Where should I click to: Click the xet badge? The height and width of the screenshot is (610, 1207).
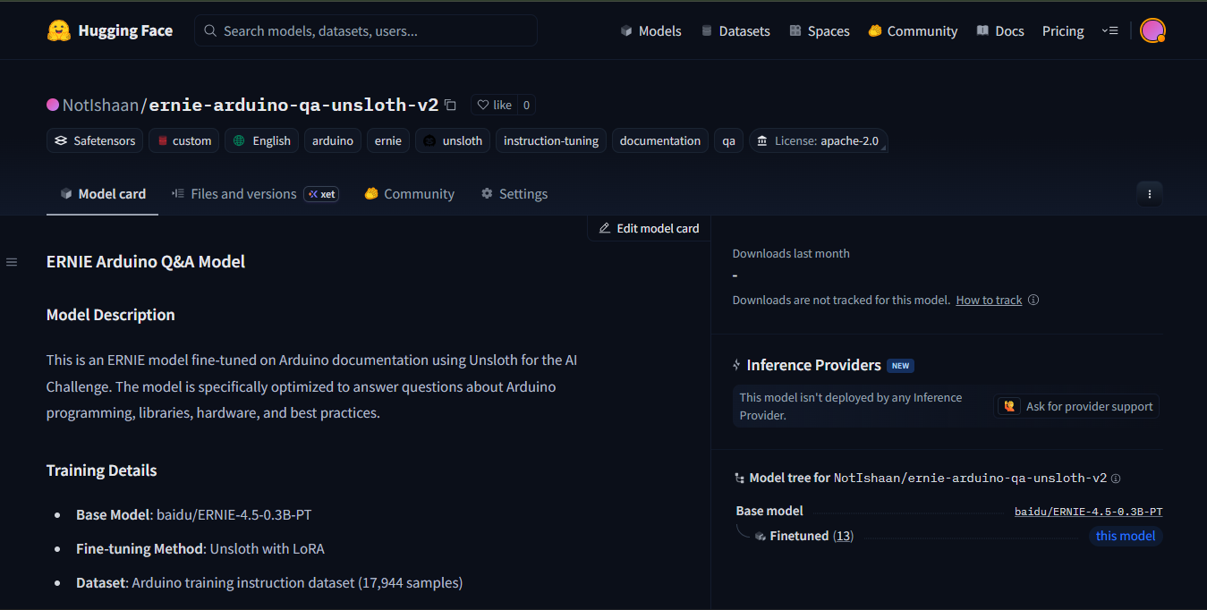pos(321,193)
